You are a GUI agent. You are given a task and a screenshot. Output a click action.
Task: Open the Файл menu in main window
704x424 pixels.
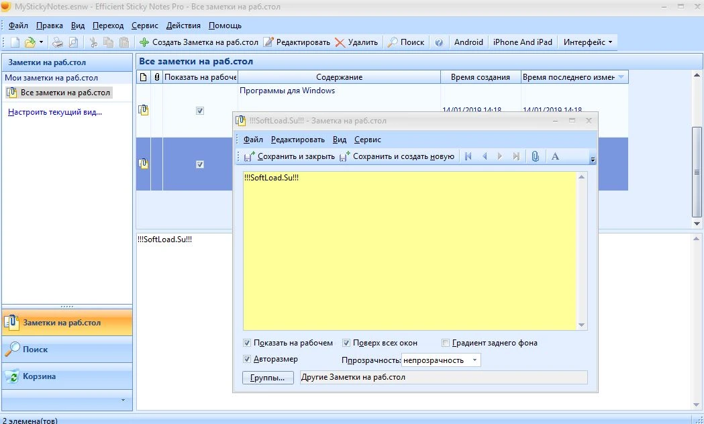(x=18, y=25)
